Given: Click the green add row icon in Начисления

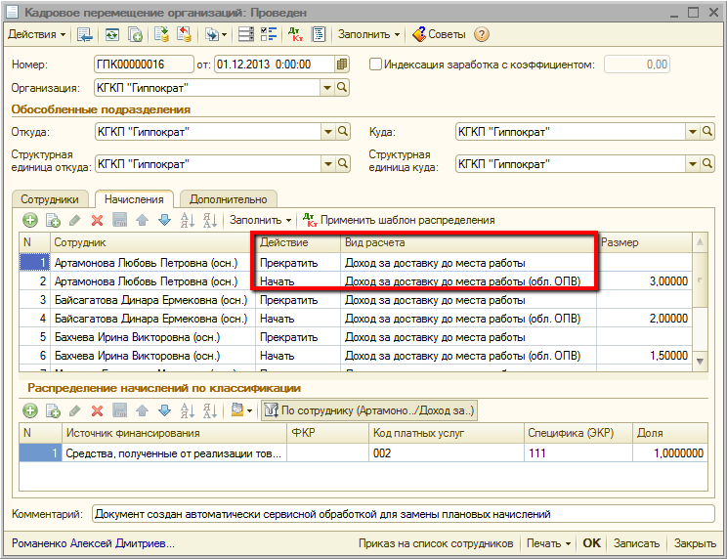Looking at the screenshot, I should [x=29, y=221].
